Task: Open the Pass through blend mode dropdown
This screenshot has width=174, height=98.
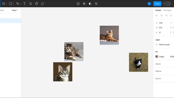Action: 165,45
